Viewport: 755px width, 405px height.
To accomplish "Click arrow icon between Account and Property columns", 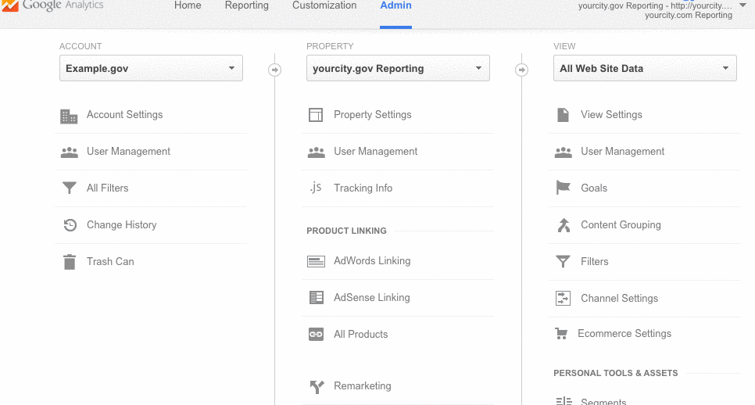I will (x=274, y=70).
